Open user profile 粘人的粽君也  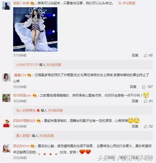coord(26,110)
